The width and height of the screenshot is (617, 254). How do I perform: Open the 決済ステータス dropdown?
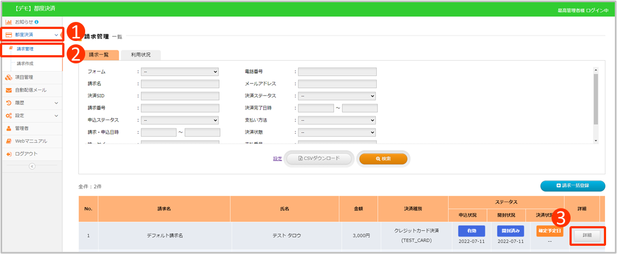(x=337, y=96)
